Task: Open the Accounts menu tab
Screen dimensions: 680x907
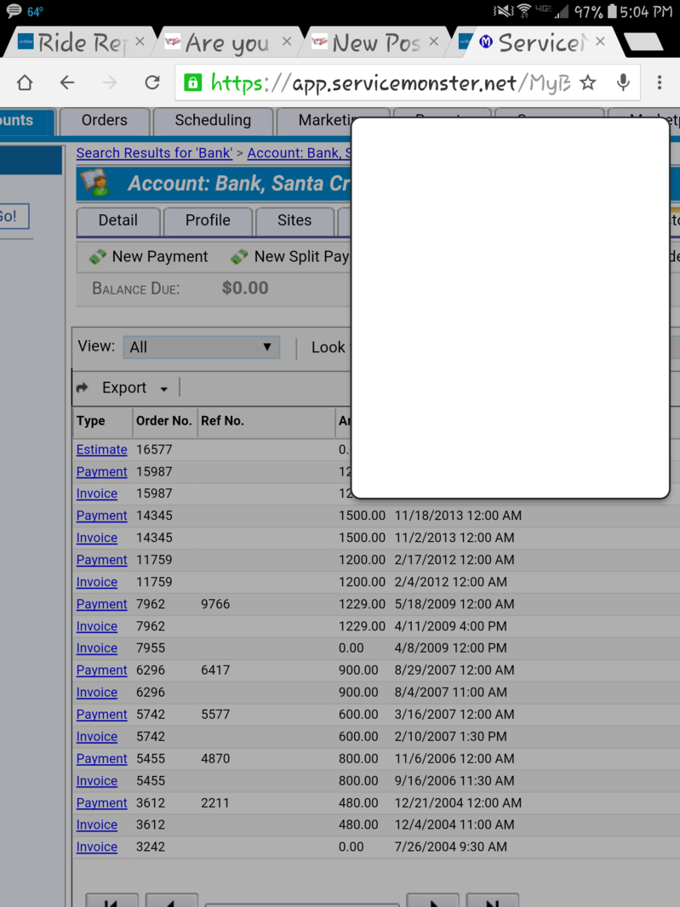Action: (26, 120)
